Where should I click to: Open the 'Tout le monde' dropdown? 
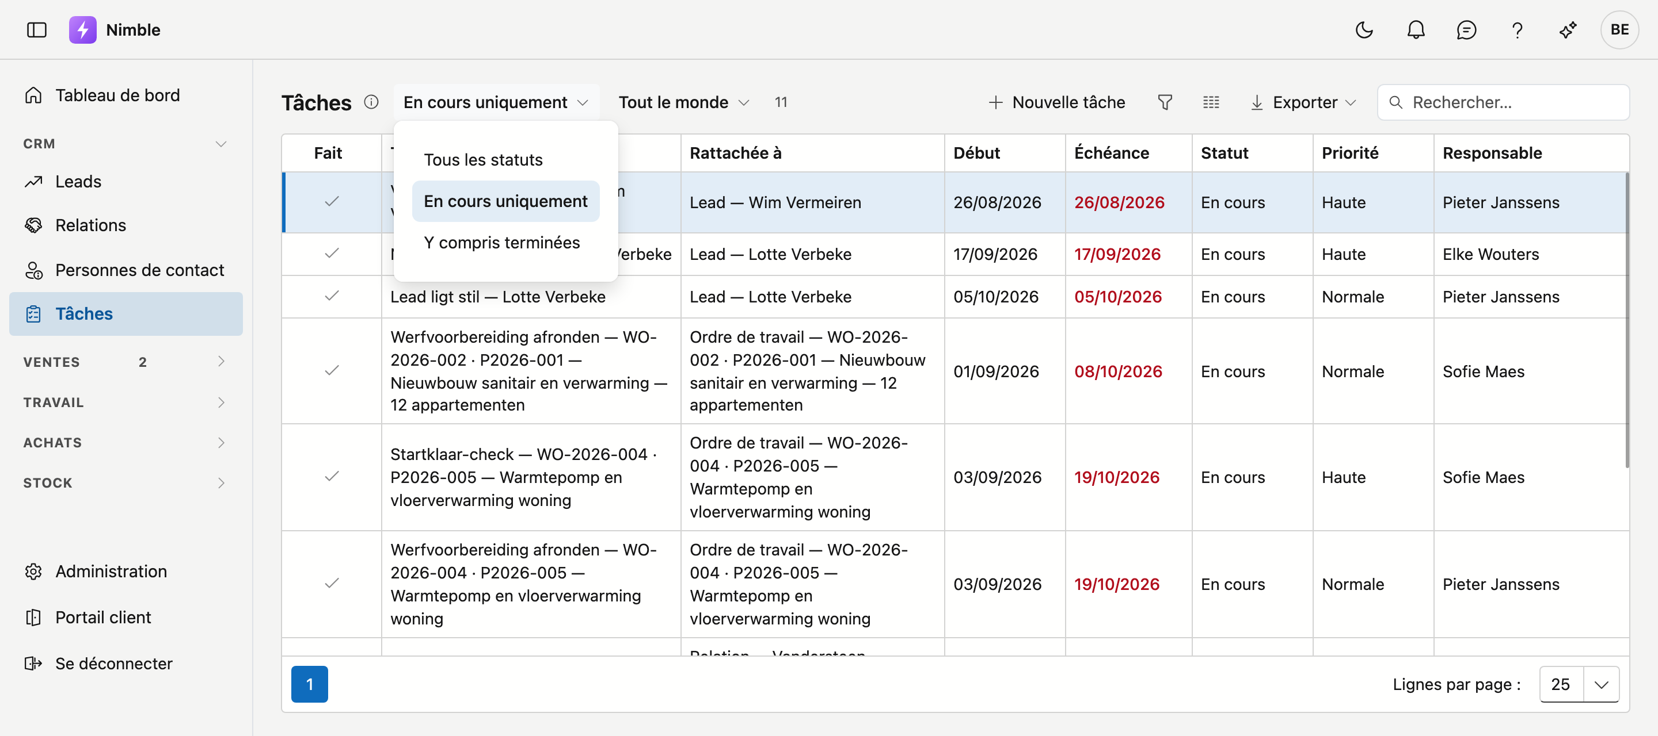tap(683, 102)
